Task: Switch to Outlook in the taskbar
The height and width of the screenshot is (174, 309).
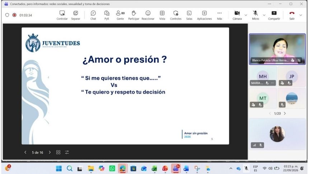Action: click(144, 169)
